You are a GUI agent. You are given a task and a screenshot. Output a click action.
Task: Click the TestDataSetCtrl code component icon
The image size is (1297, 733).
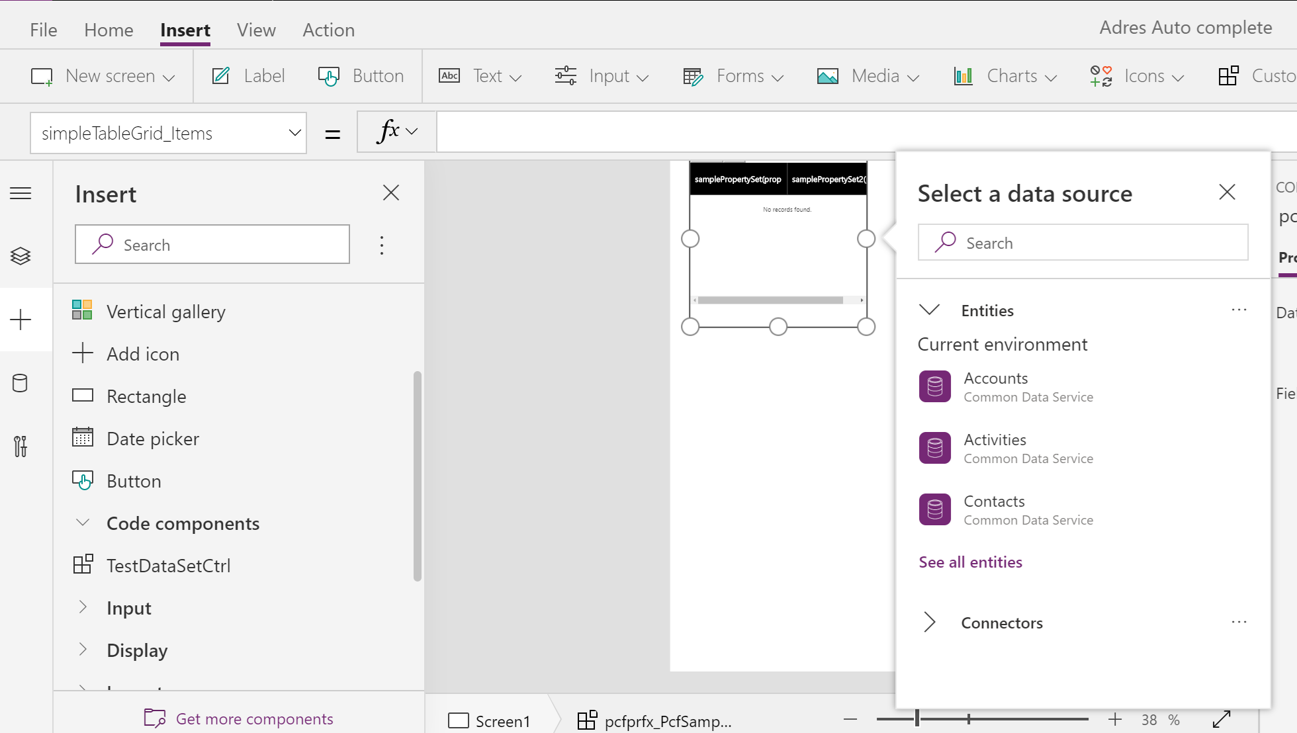coord(83,565)
